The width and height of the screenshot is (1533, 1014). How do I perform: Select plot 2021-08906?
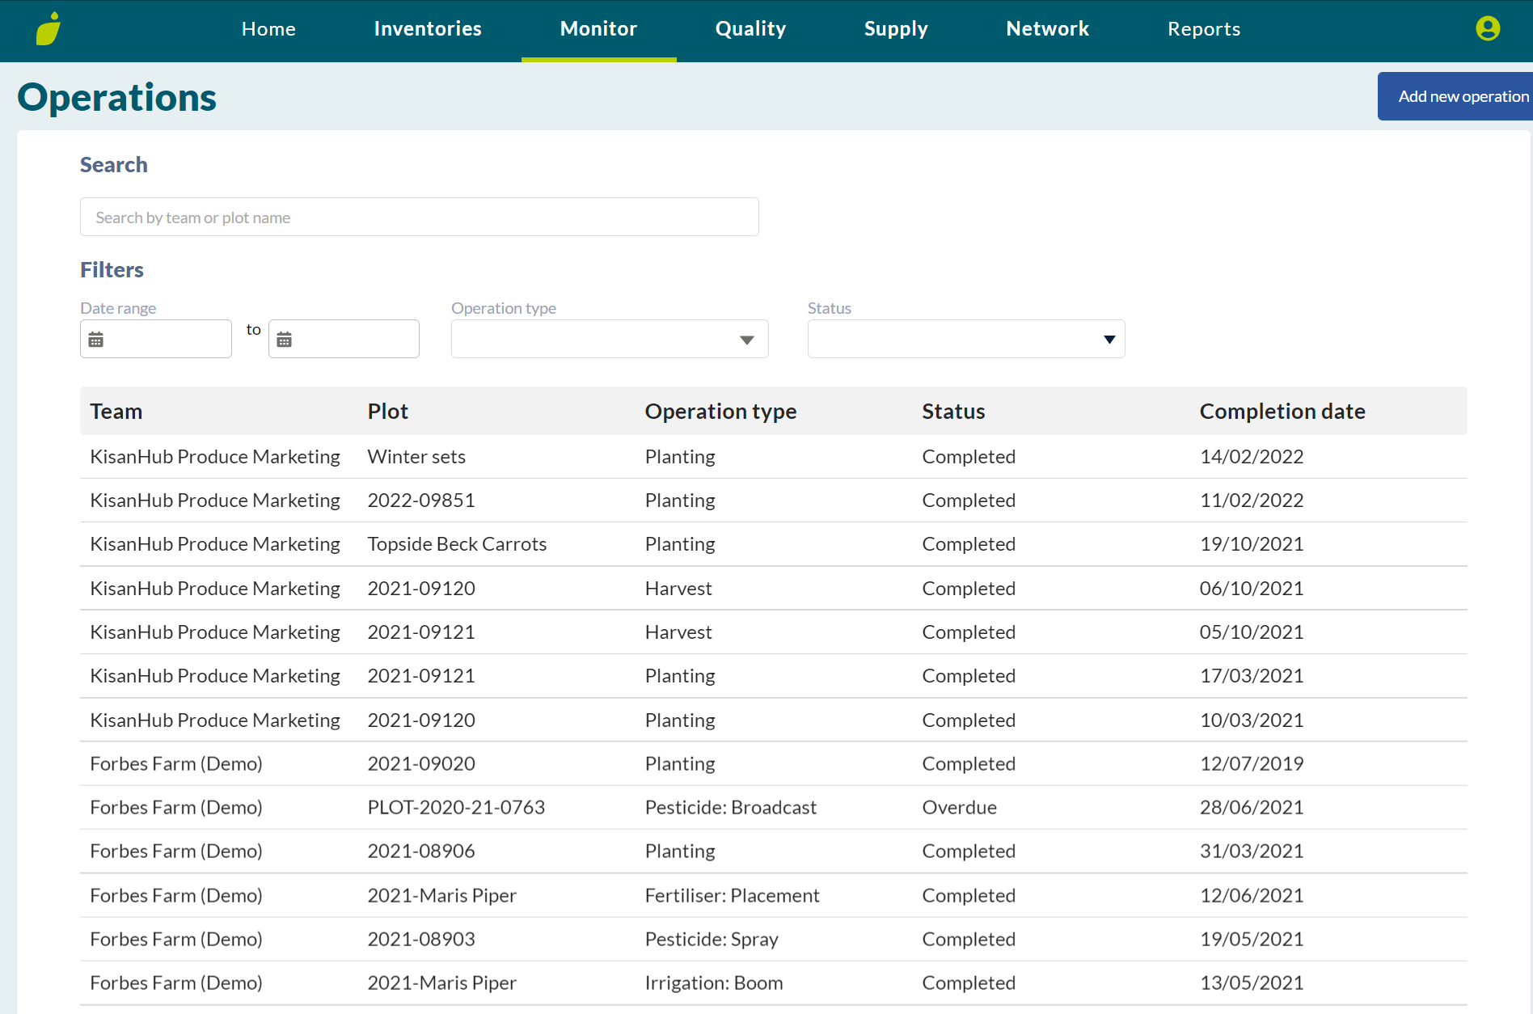pos(421,851)
